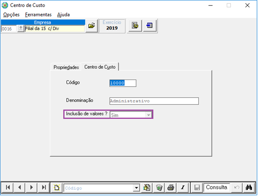Viewport: 258px width, 196px height.
Task: Click the Exercício 2019 button
Action: coord(112,25)
